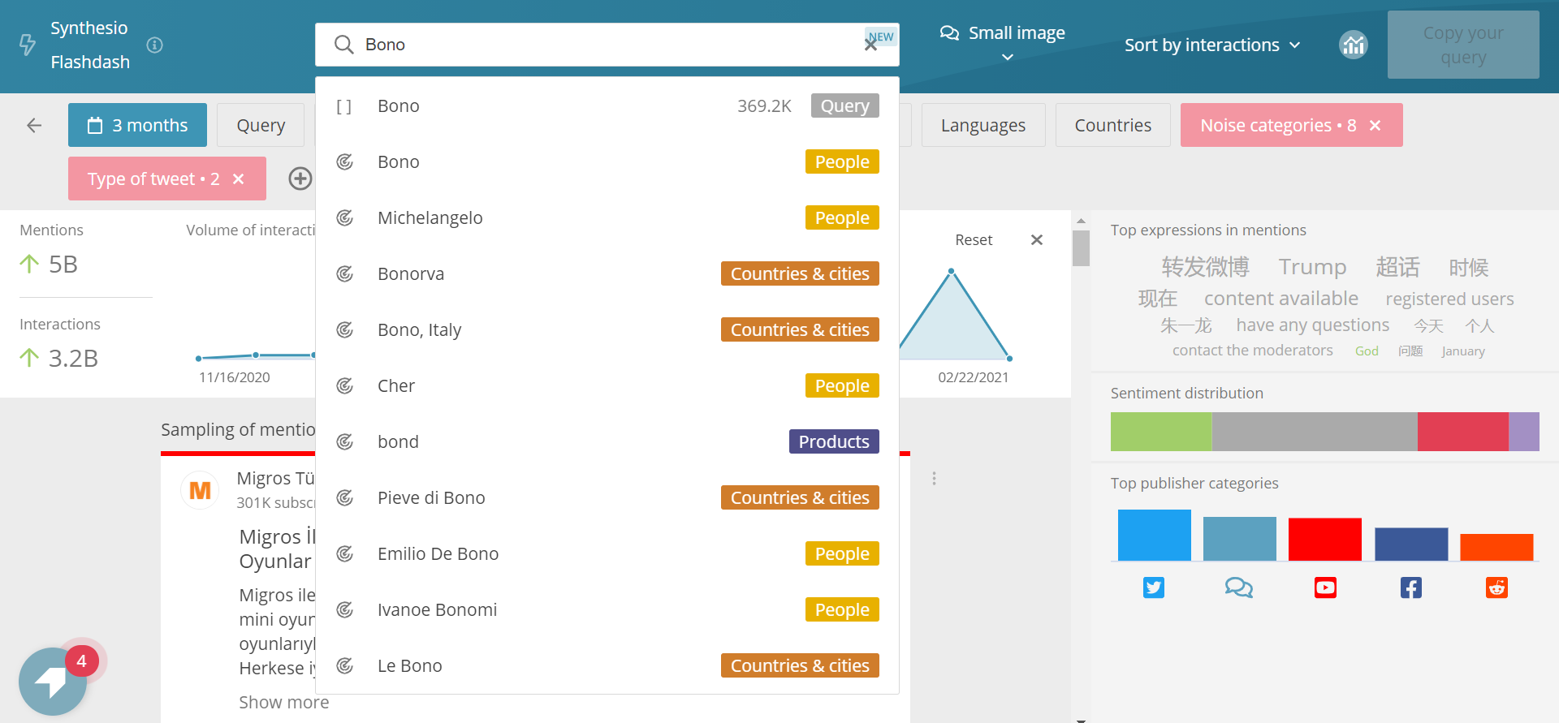Click the God expression in the word cloud

click(1367, 351)
